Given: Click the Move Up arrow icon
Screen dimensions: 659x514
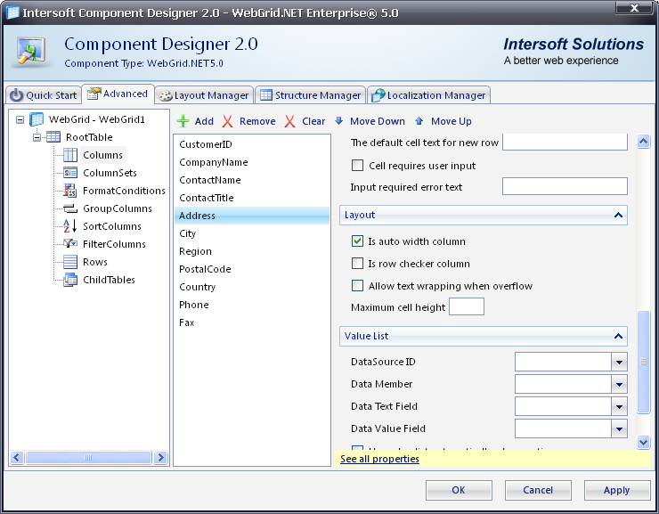Looking at the screenshot, I should [x=419, y=121].
